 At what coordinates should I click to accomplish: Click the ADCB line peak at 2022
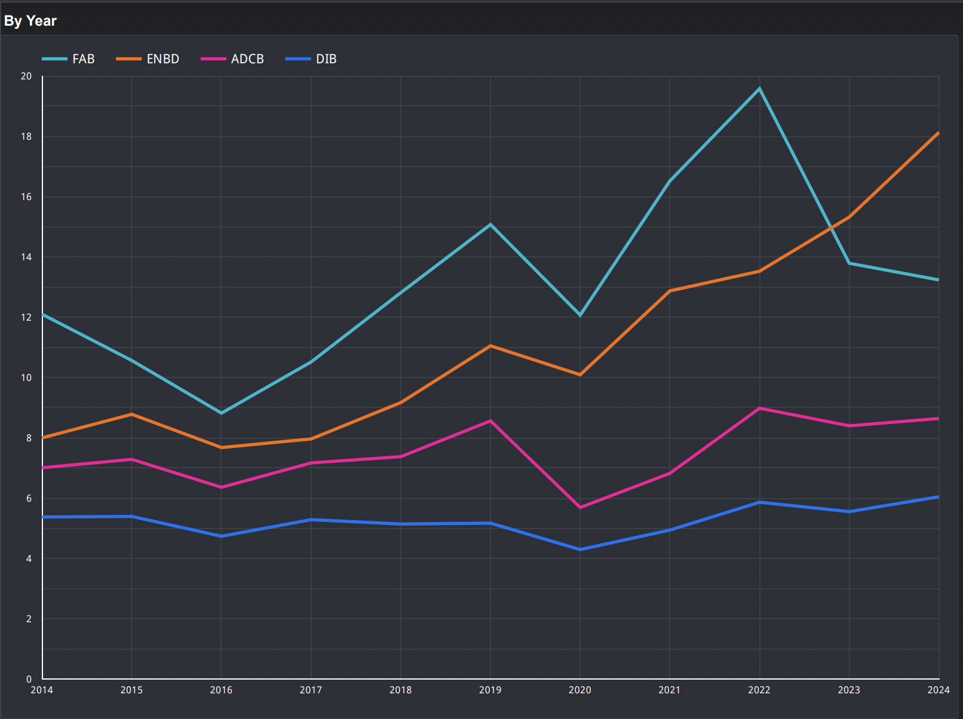(x=759, y=408)
